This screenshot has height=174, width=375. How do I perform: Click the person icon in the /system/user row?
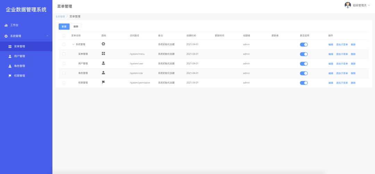pos(103,63)
